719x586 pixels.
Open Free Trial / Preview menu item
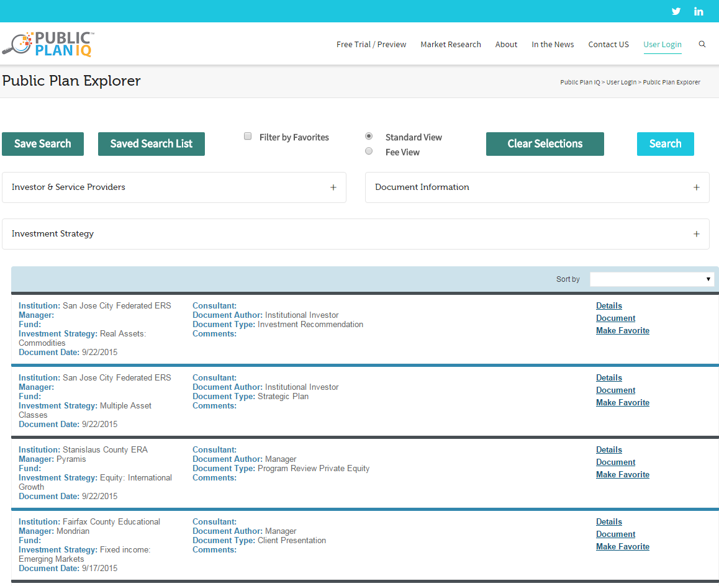(x=371, y=45)
